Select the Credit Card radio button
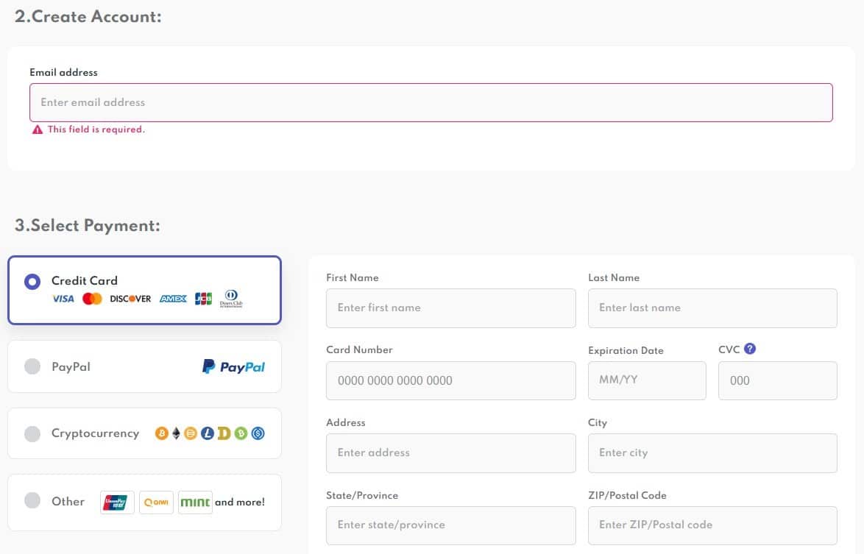The height and width of the screenshot is (554, 864). pos(32,282)
